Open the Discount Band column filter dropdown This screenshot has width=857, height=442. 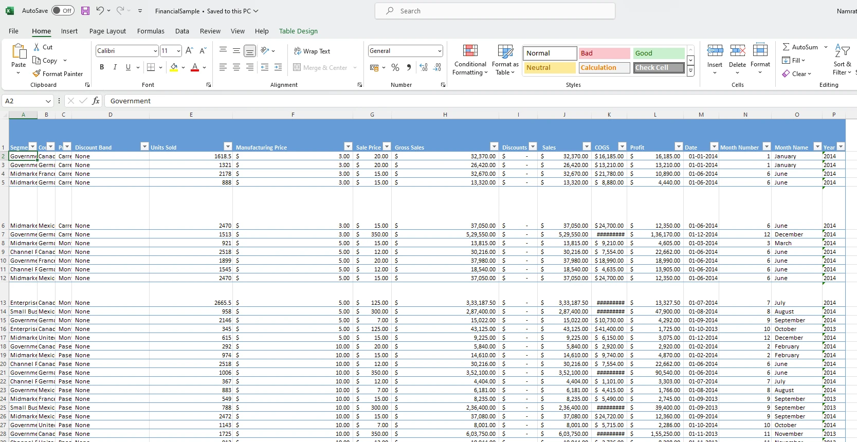coord(144,147)
